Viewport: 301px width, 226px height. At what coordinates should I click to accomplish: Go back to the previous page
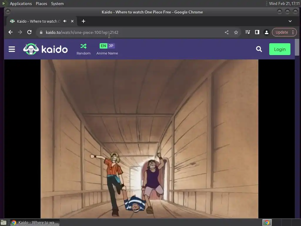point(11,32)
